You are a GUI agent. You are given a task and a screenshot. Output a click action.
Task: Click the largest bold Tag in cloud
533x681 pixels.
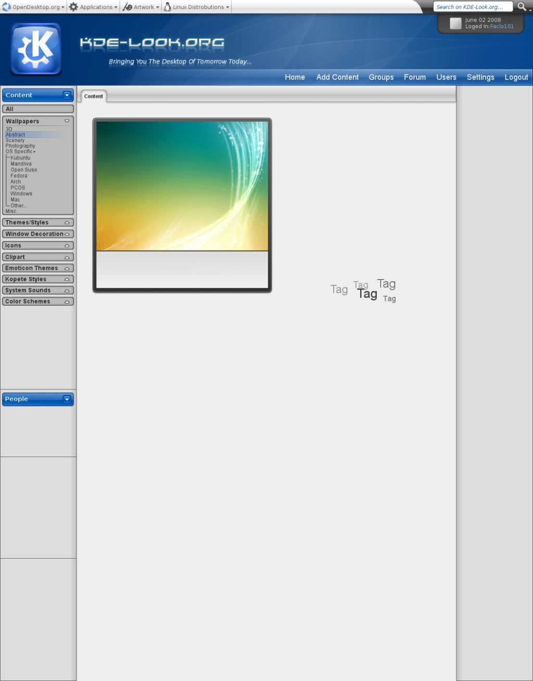[367, 294]
